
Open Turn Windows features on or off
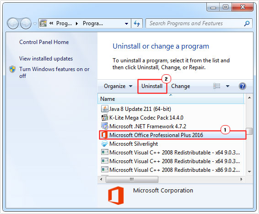54,72
